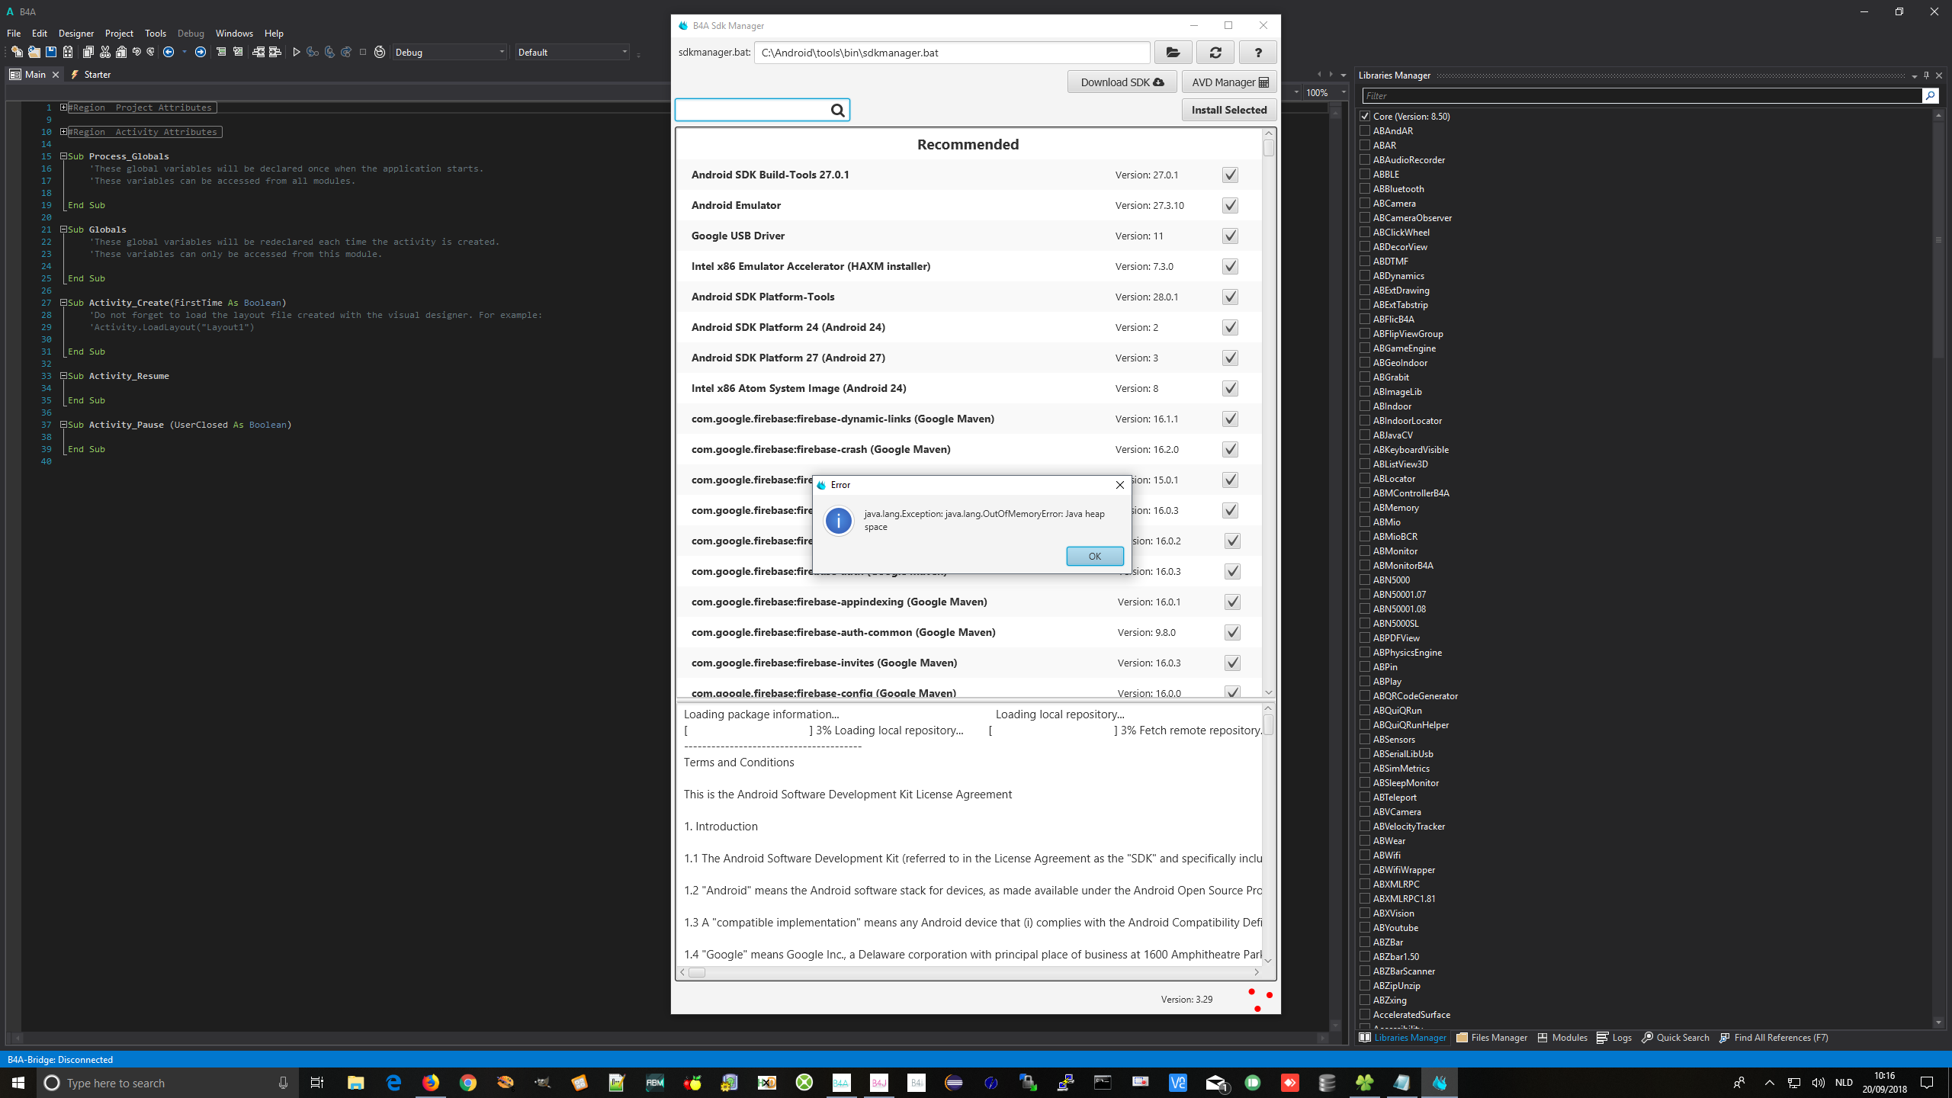
Task: Uncheck Intel x86 Emulator Accelerator checkbox
Action: coord(1230,266)
